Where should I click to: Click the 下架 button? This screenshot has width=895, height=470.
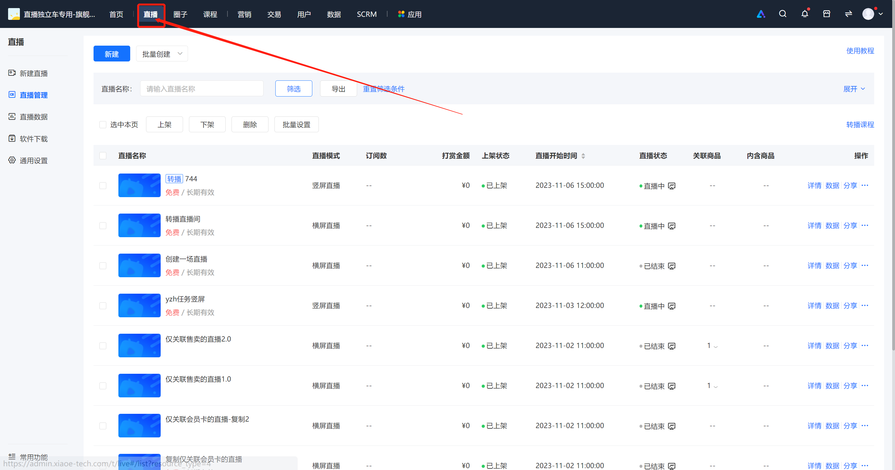click(x=207, y=124)
